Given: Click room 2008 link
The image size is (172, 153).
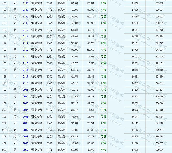Looking at the screenshot, I should pyautogui.click(x=26, y=137).
